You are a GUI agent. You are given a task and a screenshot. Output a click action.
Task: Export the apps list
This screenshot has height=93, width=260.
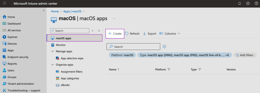click(150, 33)
